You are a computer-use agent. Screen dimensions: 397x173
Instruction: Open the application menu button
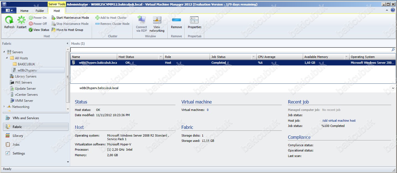pos(9,10)
